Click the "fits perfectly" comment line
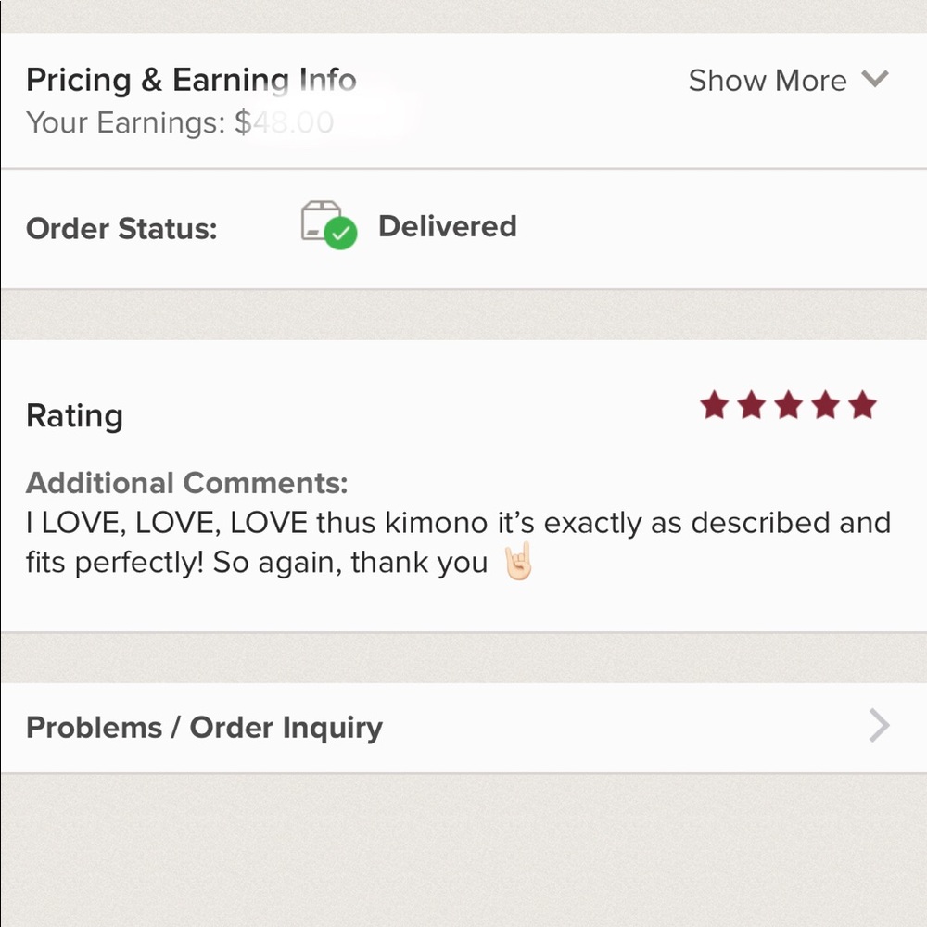 coord(256,563)
